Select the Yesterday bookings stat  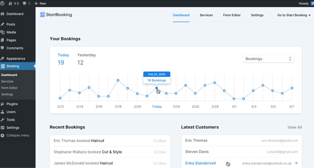87,59
